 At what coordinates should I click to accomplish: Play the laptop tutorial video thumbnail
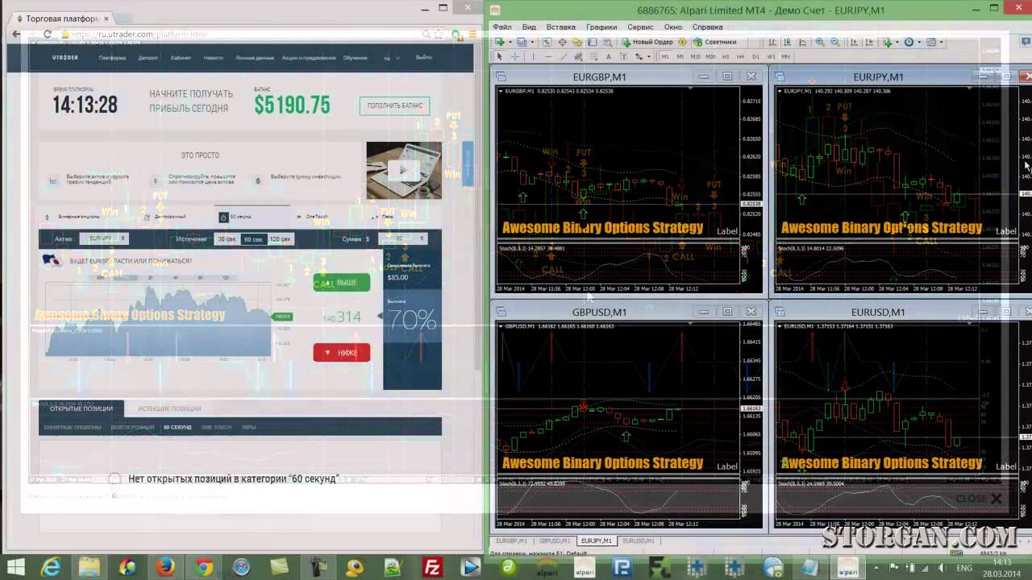pyautogui.click(x=404, y=170)
